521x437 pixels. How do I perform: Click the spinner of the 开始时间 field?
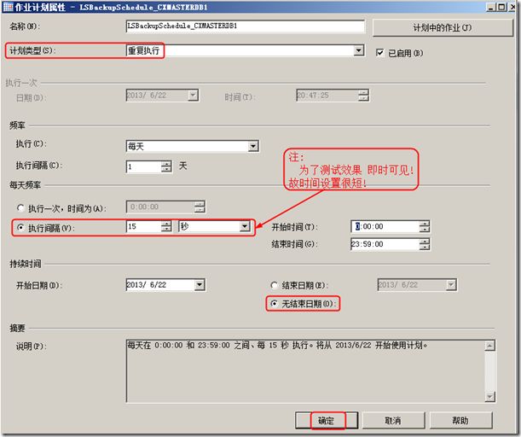(425, 226)
